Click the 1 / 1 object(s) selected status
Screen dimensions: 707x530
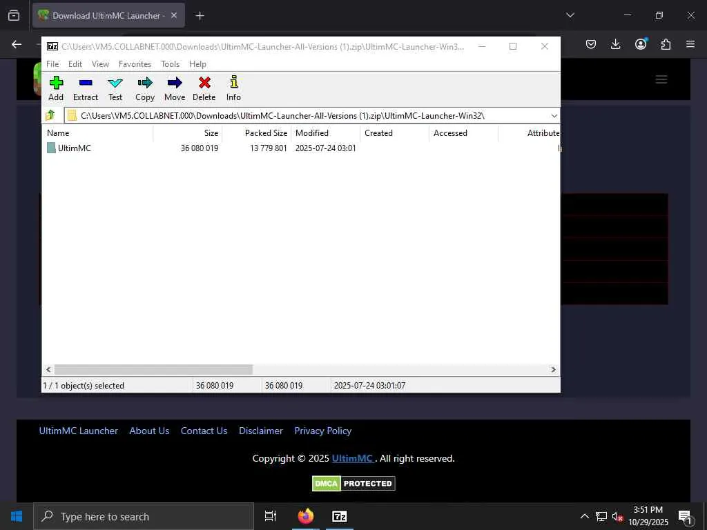84,385
